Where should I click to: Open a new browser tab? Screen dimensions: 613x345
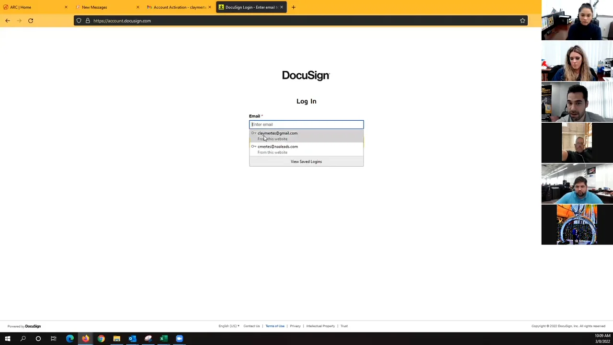point(294,7)
